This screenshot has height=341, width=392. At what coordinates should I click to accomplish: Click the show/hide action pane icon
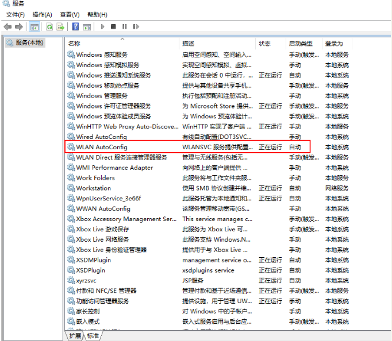87,27
